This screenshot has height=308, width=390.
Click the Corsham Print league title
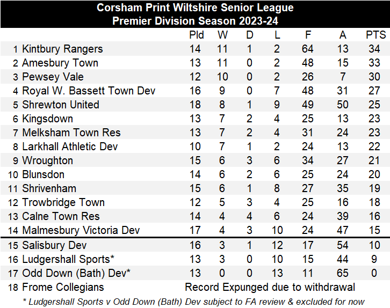point(195,8)
